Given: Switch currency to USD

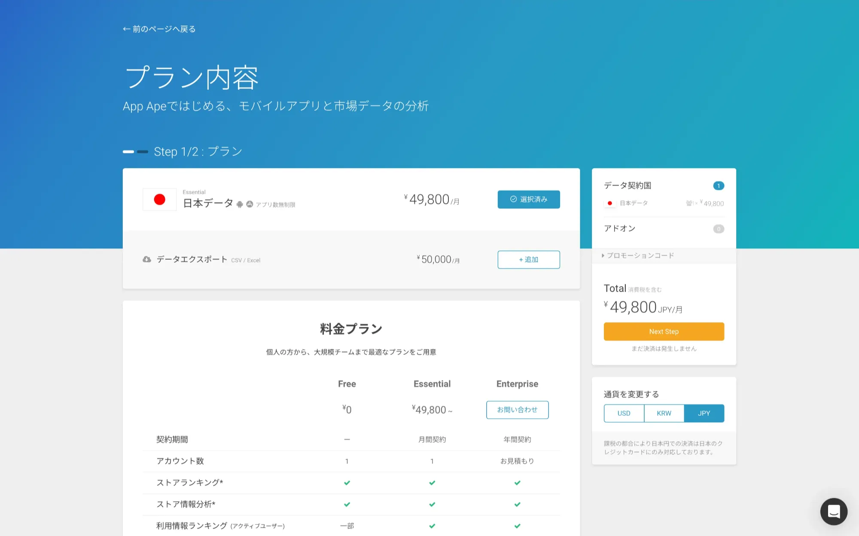Looking at the screenshot, I should pyautogui.click(x=624, y=413).
